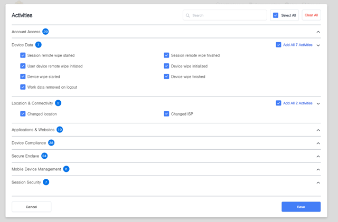The width and height of the screenshot is (338, 222).
Task: Click the 7 badge on Session Security
Action: (x=46, y=182)
